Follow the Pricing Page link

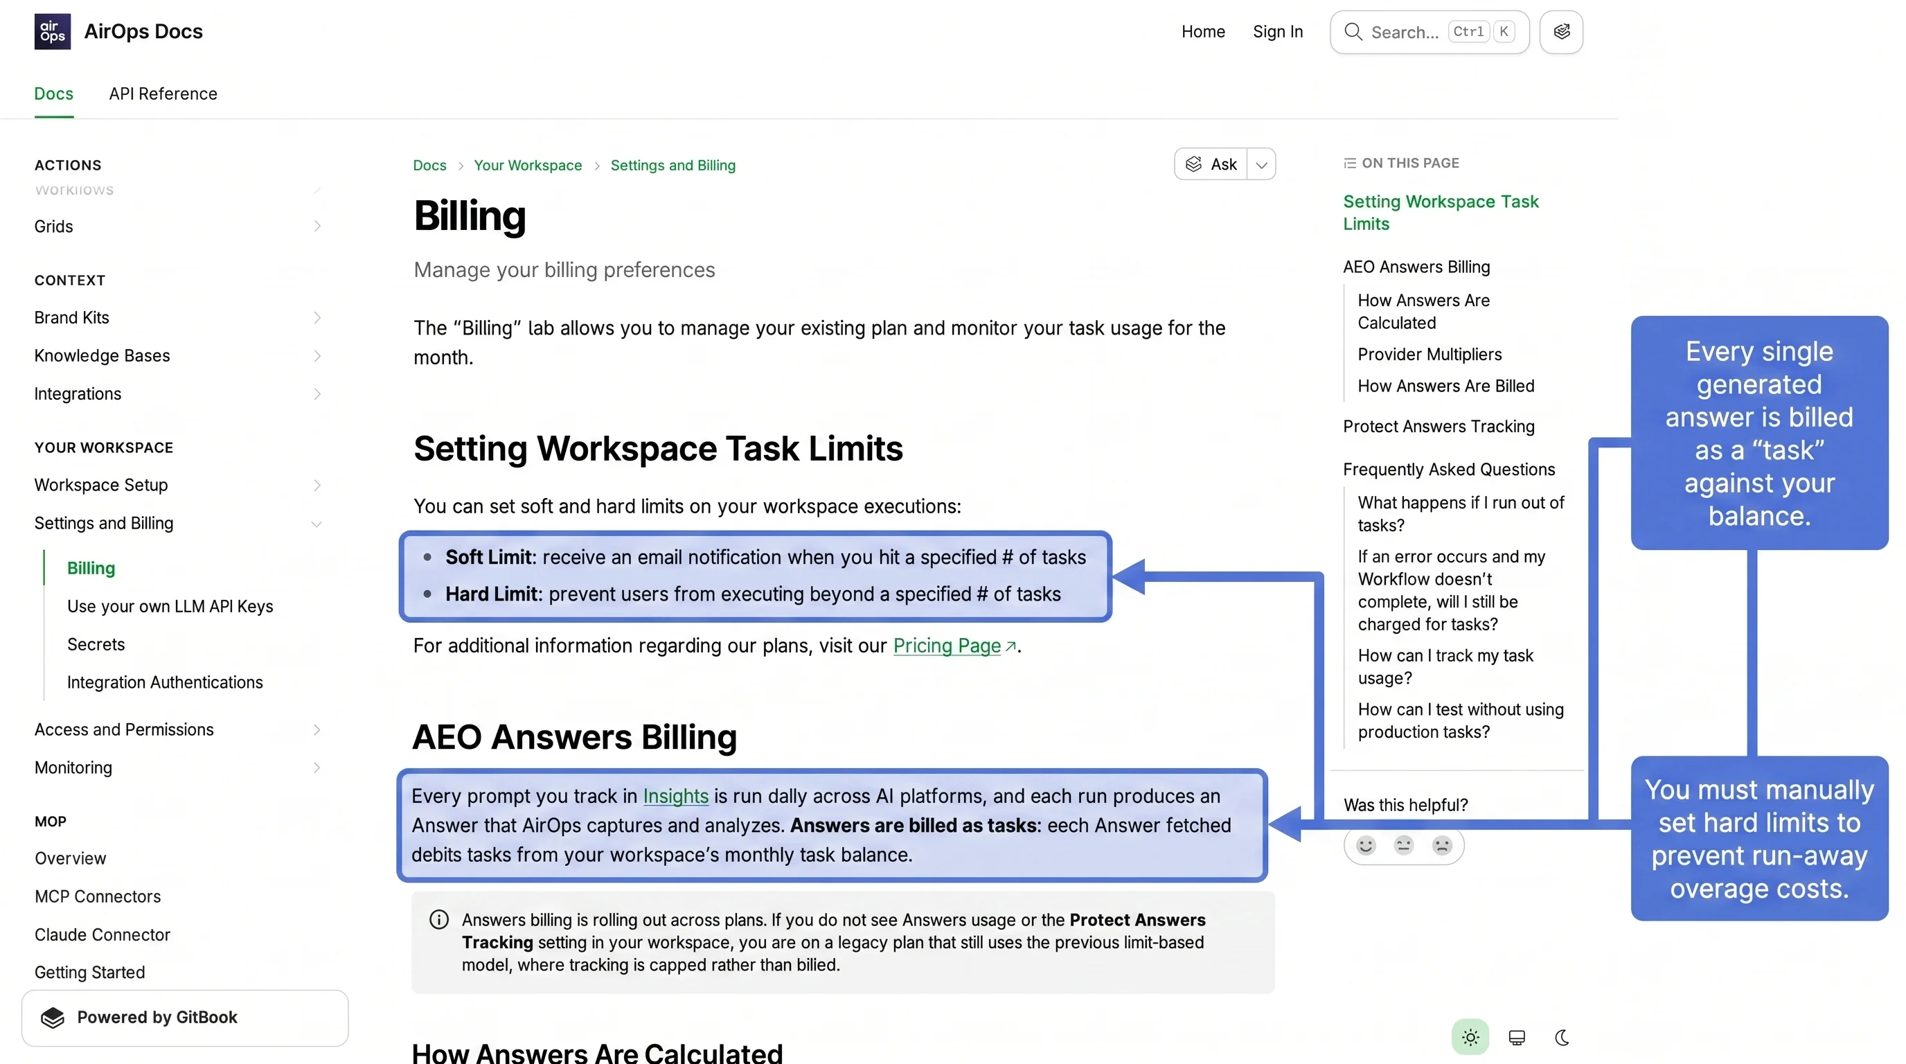pyautogui.click(x=946, y=646)
